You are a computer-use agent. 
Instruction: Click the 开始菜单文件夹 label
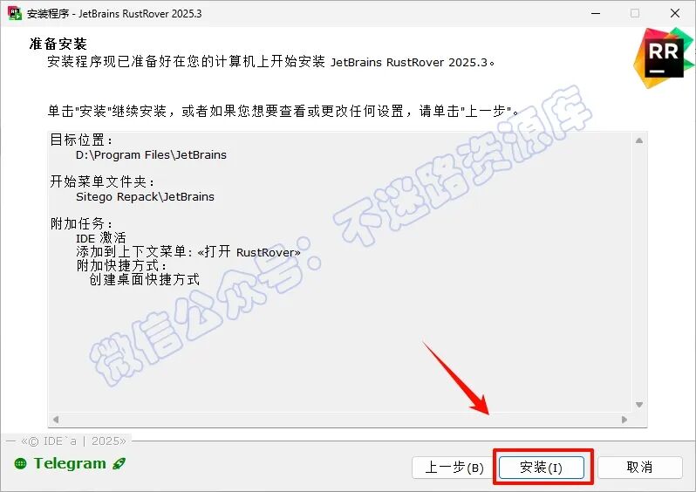(102, 181)
